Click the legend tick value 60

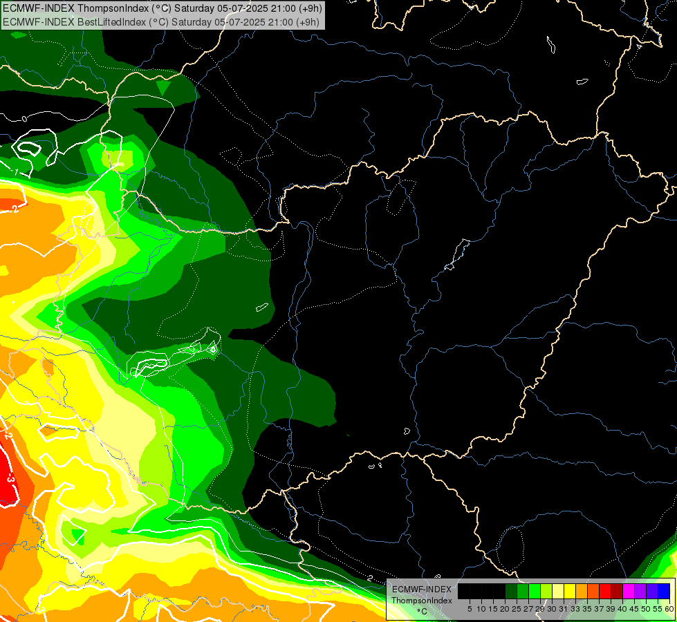pyautogui.click(x=669, y=609)
